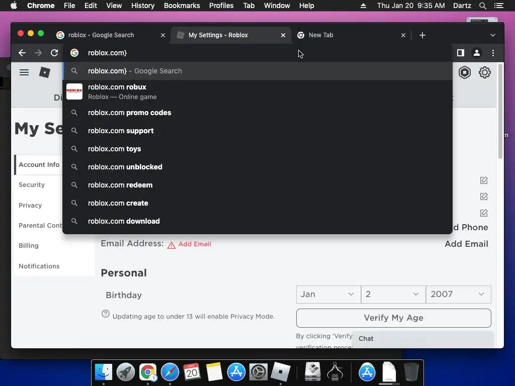The image size is (515, 386).
Task: Open the Help menu in menu bar
Action: [x=306, y=6]
